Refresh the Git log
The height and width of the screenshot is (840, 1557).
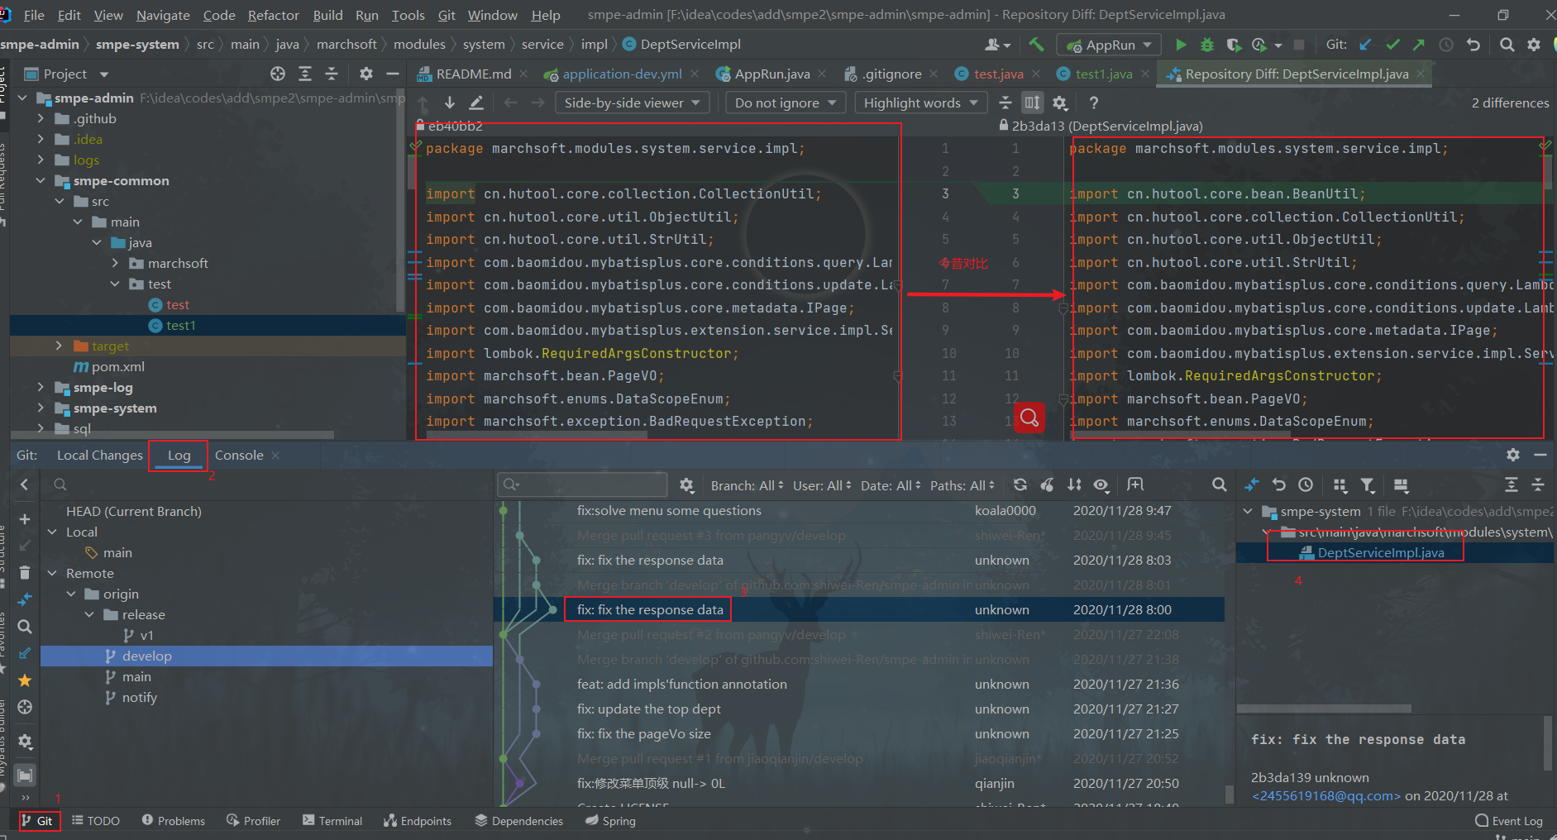[x=1020, y=485]
